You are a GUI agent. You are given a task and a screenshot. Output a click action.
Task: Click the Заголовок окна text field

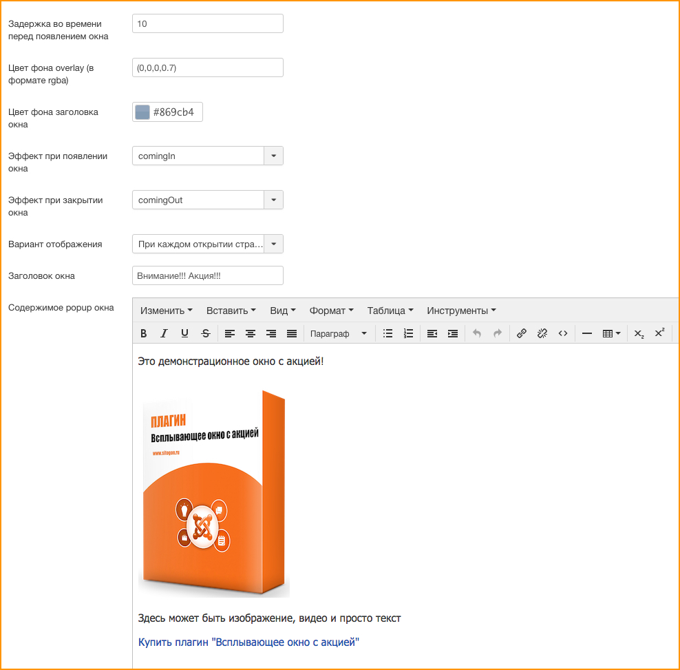click(x=208, y=275)
